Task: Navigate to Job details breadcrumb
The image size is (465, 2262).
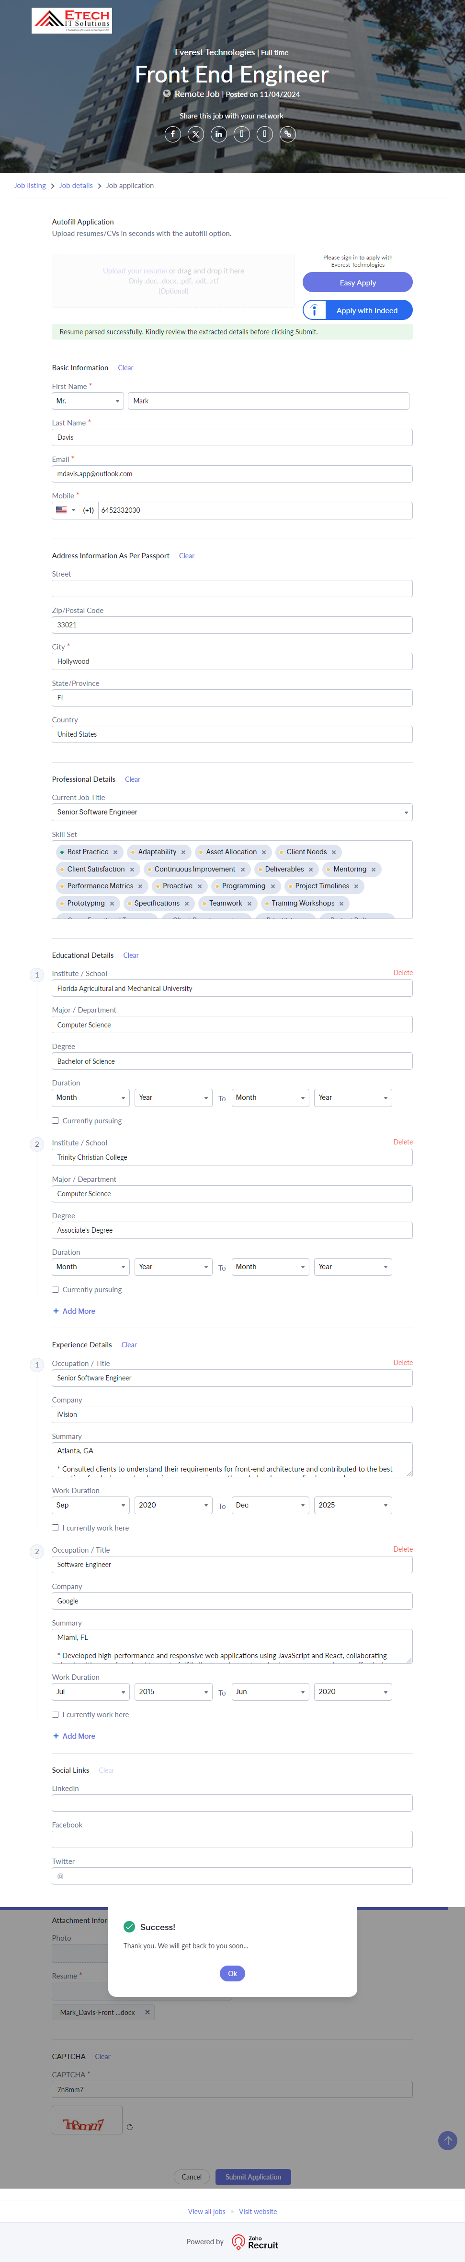Action: click(x=76, y=185)
